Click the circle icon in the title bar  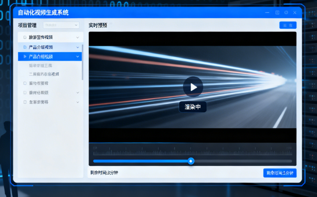tap(286, 13)
